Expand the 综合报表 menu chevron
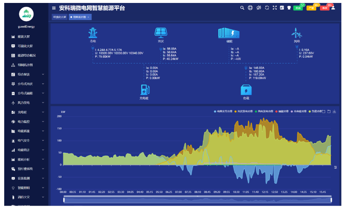This screenshot has height=211, width=346. 43,74
